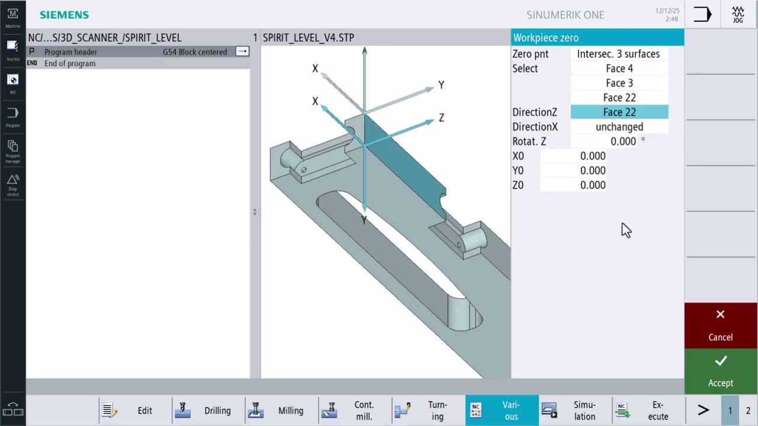Viewport: 758px width, 426px height.
Task: Click the Workpiece zero panel title
Action: [x=546, y=37]
